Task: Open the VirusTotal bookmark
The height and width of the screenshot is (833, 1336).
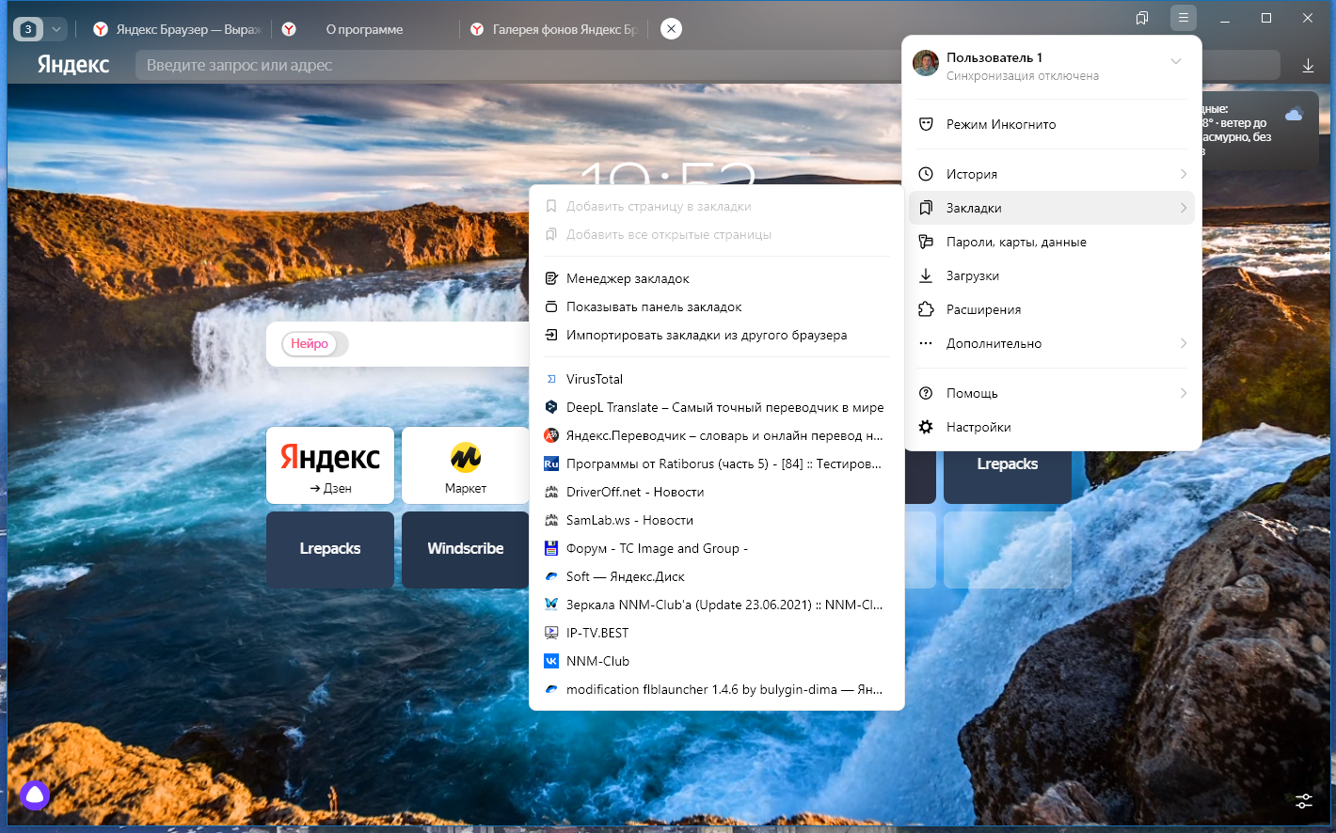Action: coord(717,379)
